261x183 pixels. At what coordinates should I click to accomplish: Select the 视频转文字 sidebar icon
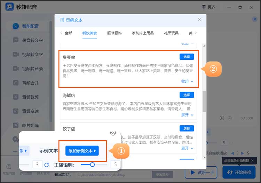(16, 55)
